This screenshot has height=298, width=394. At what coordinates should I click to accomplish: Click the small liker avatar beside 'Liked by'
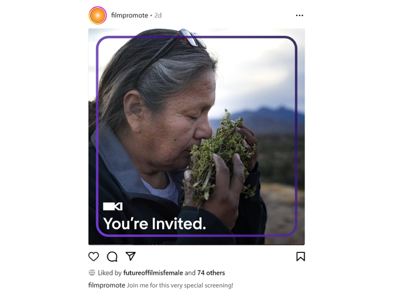(92, 273)
